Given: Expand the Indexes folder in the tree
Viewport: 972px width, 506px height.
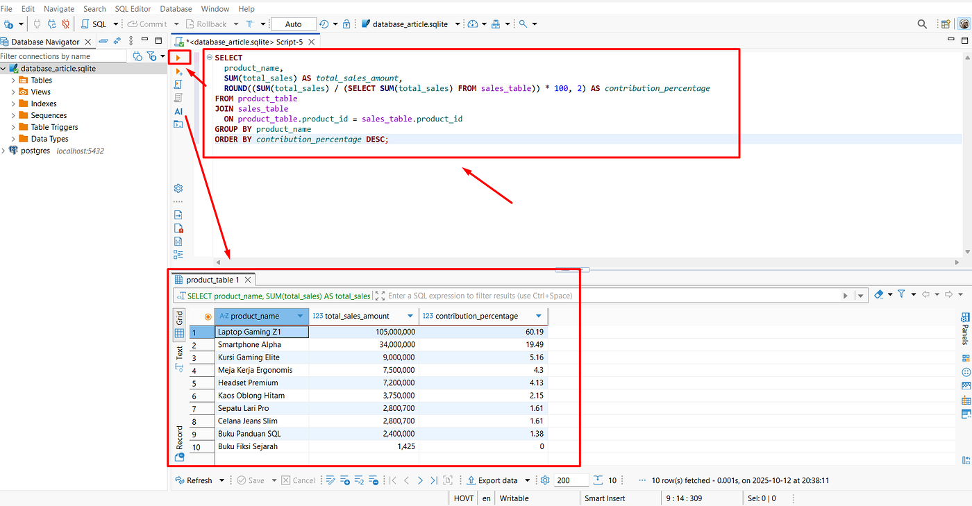Looking at the screenshot, I should tap(13, 104).
